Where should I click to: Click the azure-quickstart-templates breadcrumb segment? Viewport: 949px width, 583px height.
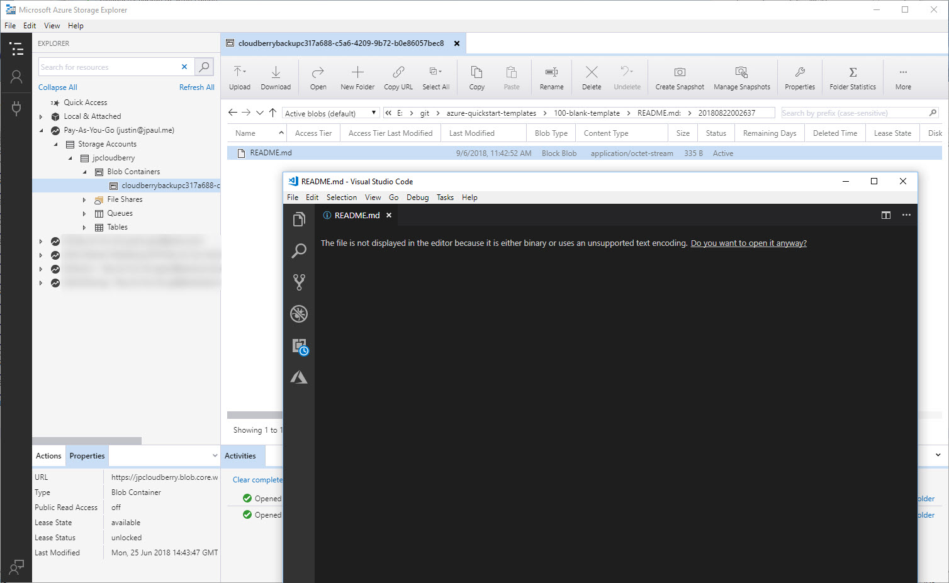[x=491, y=113]
